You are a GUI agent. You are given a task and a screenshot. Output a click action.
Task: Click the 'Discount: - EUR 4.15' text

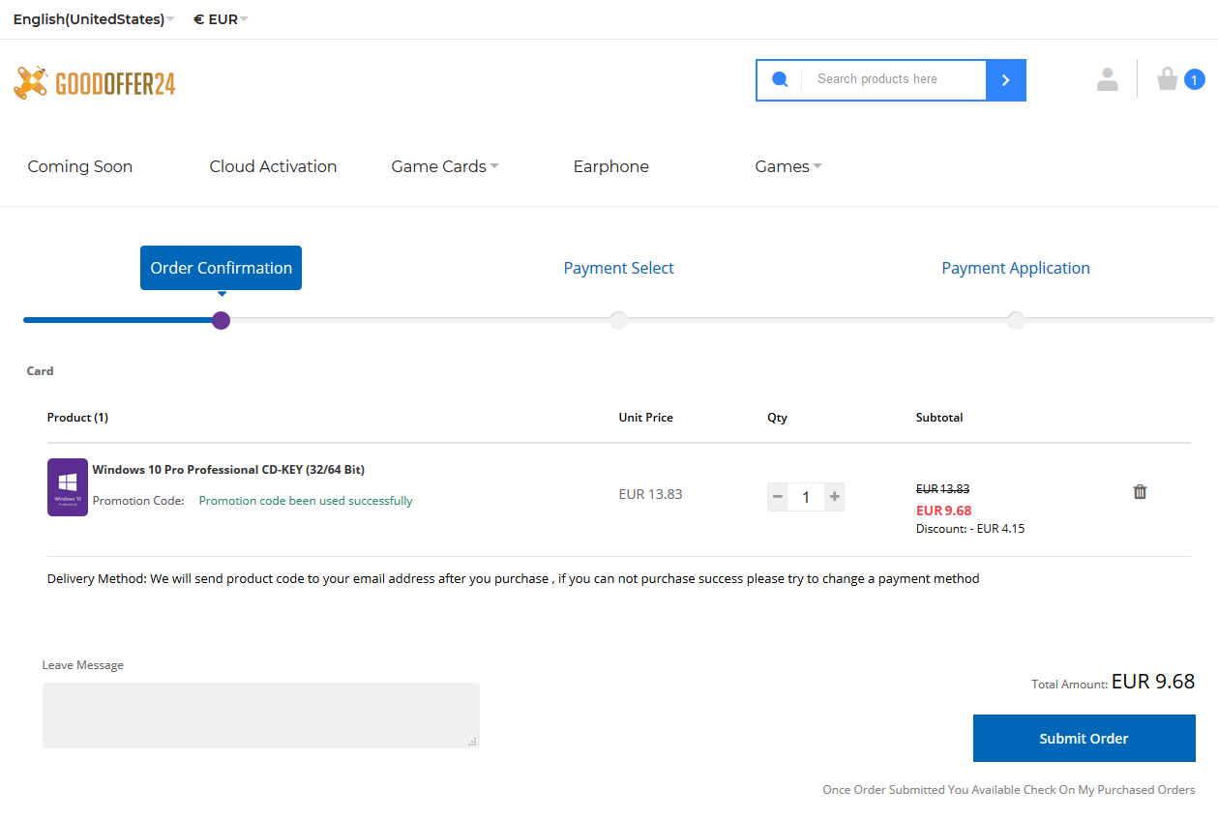pyautogui.click(x=970, y=529)
